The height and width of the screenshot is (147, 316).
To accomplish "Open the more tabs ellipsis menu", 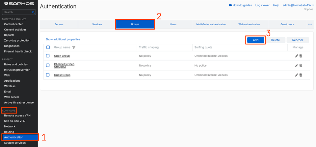I will pyautogui.click(x=310, y=24).
